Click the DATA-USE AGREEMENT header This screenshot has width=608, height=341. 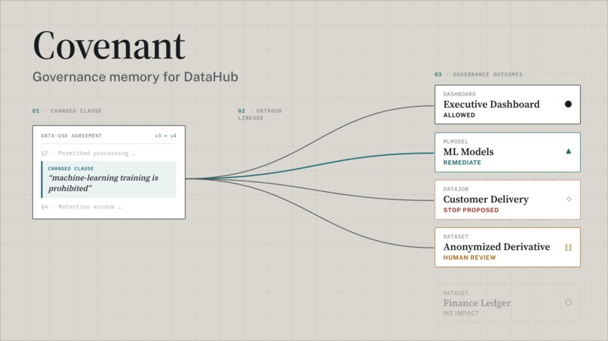(x=72, y=135)
